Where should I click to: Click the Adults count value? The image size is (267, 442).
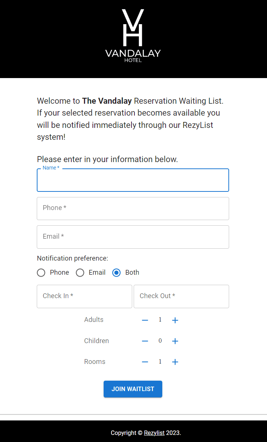(x=160, y=320)
